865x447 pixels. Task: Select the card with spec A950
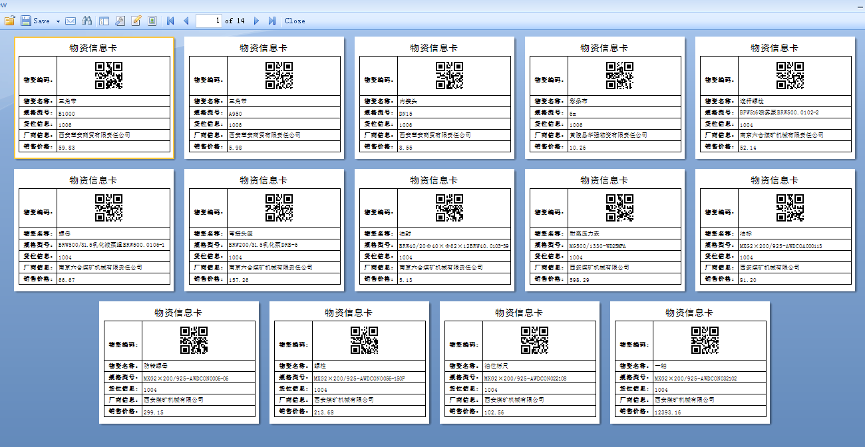pos(264,98)
